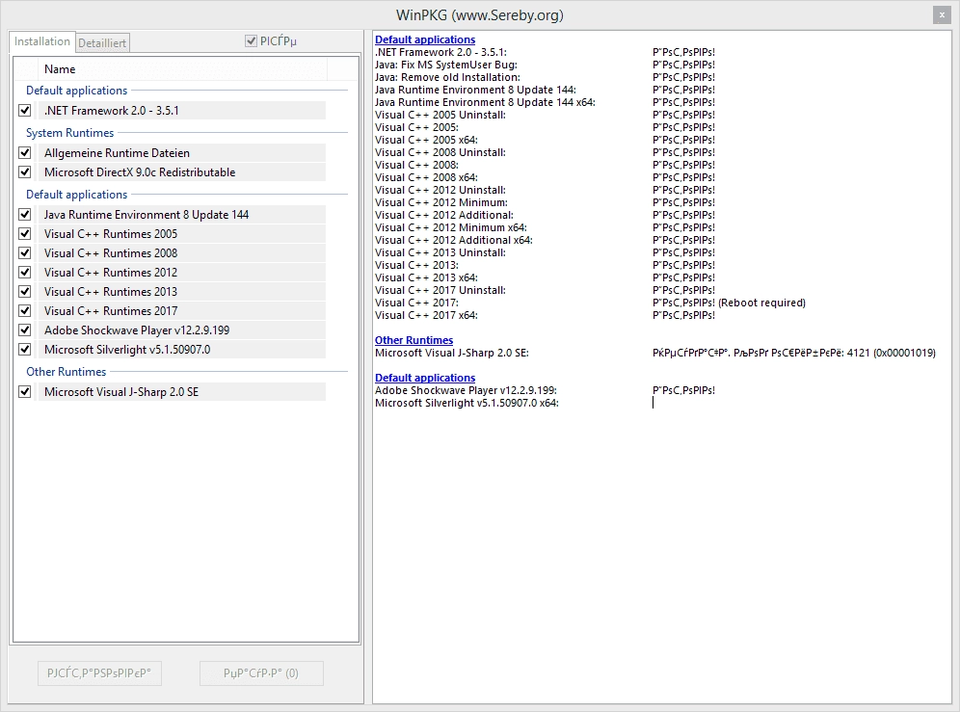This screenshot has height=712, width=960.
Task: Open Default applications link above Adobe Shockwave log
Action: 425,379
